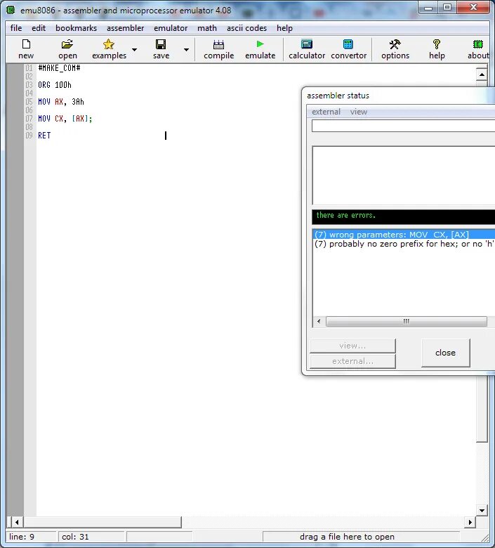Open external menu in assembler status
The height and width of the screenshot is (548, 495).
coord(326,112)
